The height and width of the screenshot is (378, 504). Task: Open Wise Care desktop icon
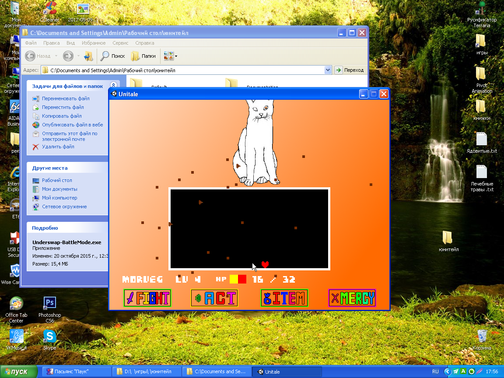pyautogui.click(x=10, y=274)
